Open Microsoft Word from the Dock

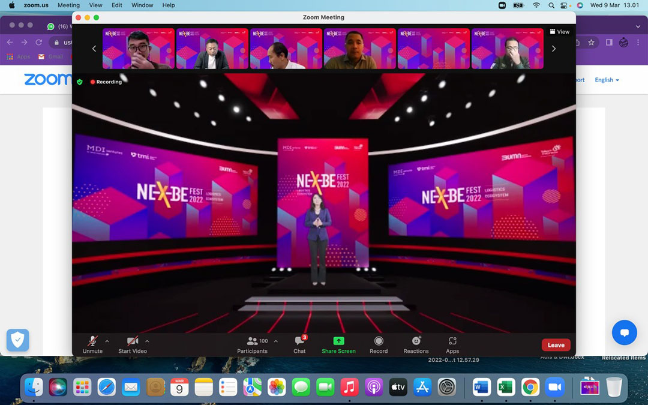pos(481,387)
